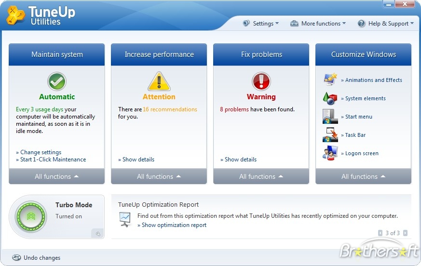Click the More functions toolbox icon
The image size is (421, 266).
294,23
